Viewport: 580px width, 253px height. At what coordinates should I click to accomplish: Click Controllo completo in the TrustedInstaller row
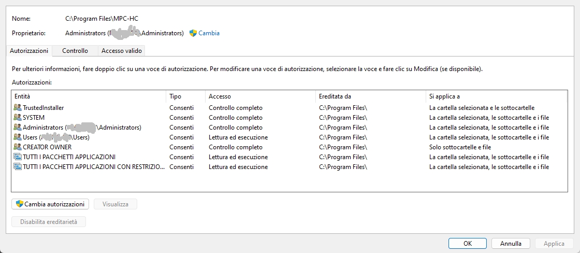click(236, 108)
